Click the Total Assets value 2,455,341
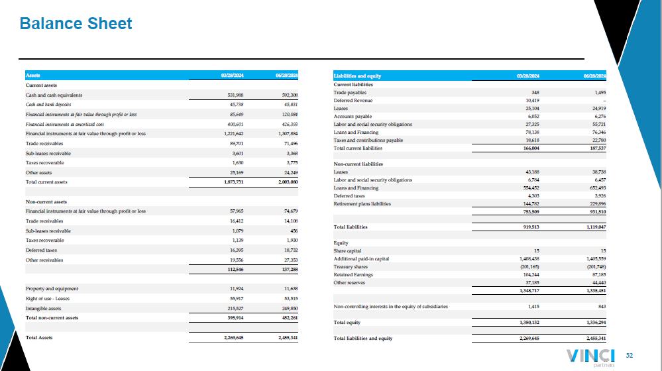This screenshot has height=371, width=662. tap(288, 338)
